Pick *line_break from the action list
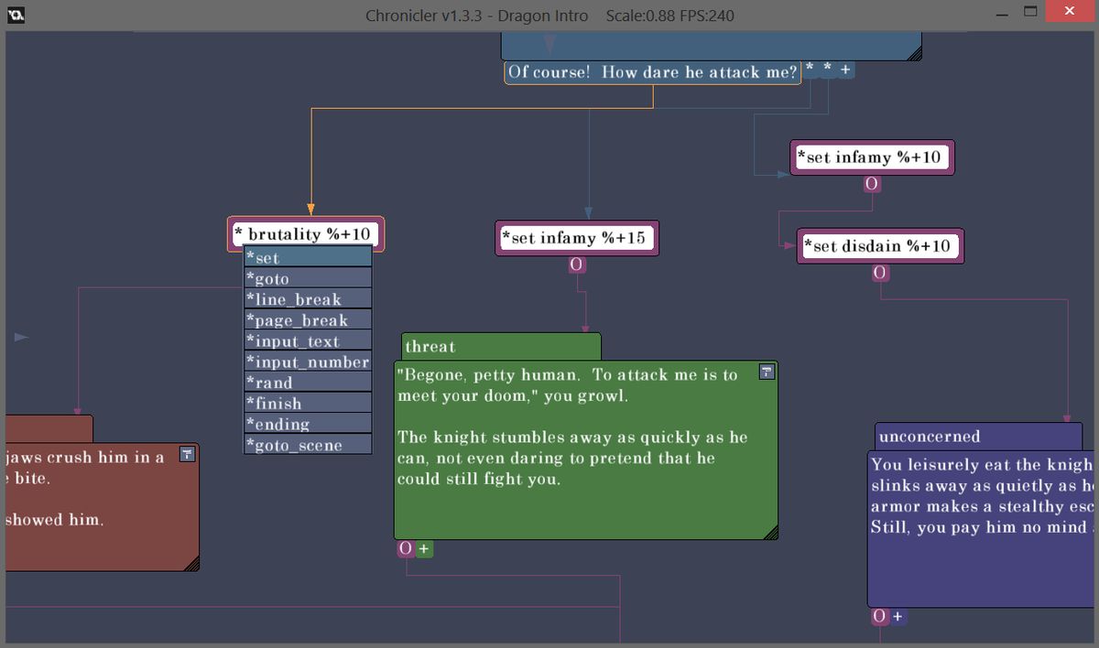Image resolution: width=1099 pixels, height=648 pixels. point(308,299)
